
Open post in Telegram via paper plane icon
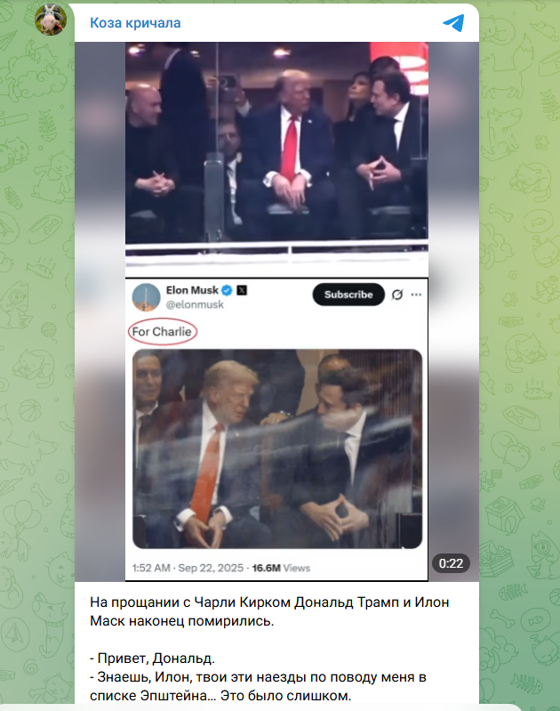pos(453,22)
